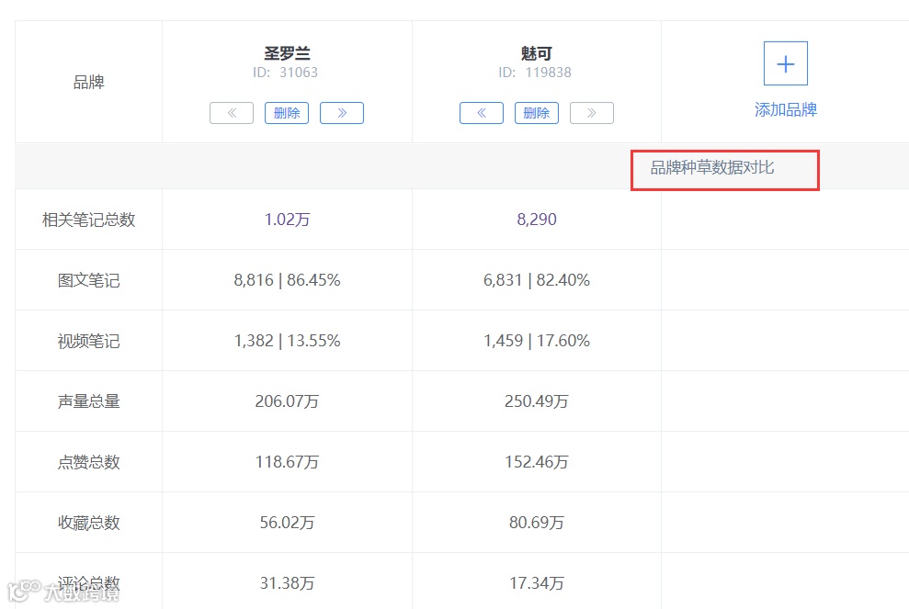Click the 评论总数 value 17.34万
Image resolution: width=909 pixels, height=609 pixels.
coord(537,583)
